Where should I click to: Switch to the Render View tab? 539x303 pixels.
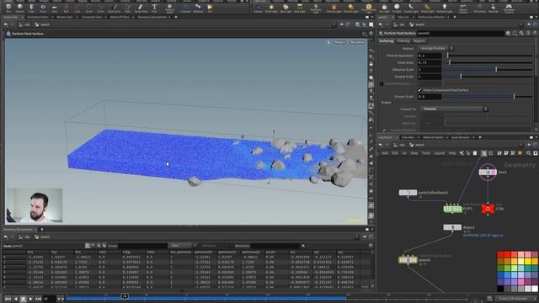click(65, 17)
